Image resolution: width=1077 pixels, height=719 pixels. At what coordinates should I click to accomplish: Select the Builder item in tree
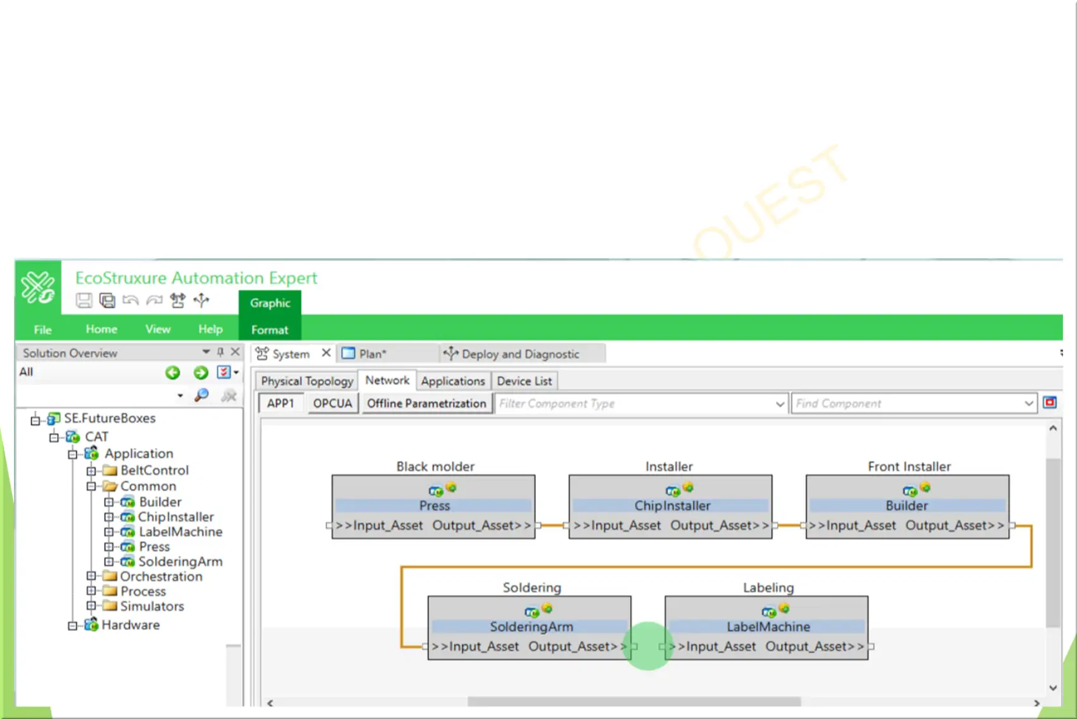[x=160, y=502]
